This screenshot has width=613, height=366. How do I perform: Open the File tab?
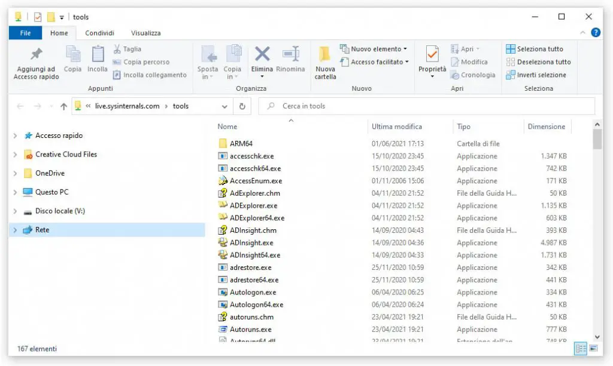tap(25, 33)
